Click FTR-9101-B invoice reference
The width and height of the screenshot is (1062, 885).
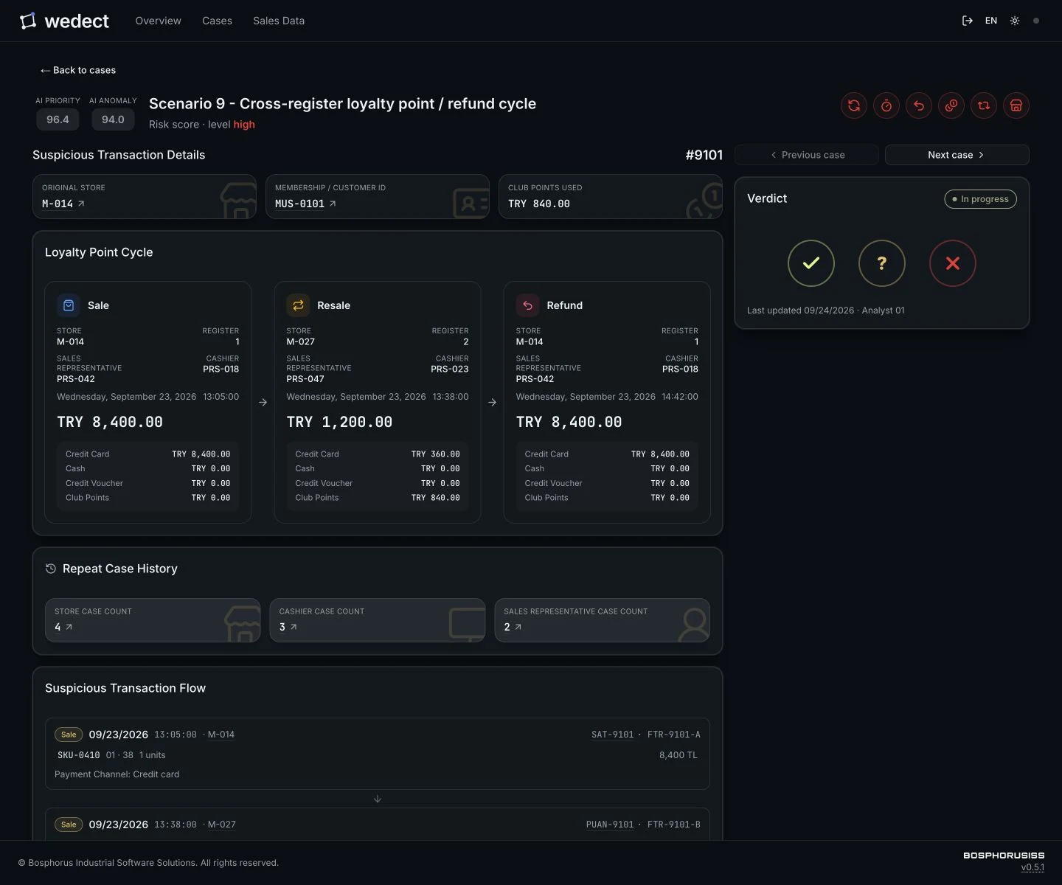674,825
